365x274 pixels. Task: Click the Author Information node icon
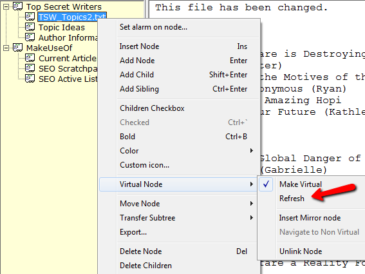pyautogui.click(x=30, y=37)
